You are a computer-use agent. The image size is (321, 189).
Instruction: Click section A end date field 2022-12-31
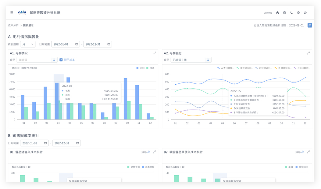click(x=98, y=44)
